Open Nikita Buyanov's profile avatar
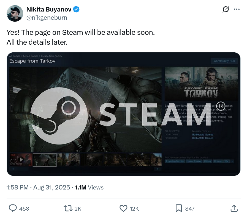Image resolution: width=247 pixels, height=218 pixels. click(15, 13)
